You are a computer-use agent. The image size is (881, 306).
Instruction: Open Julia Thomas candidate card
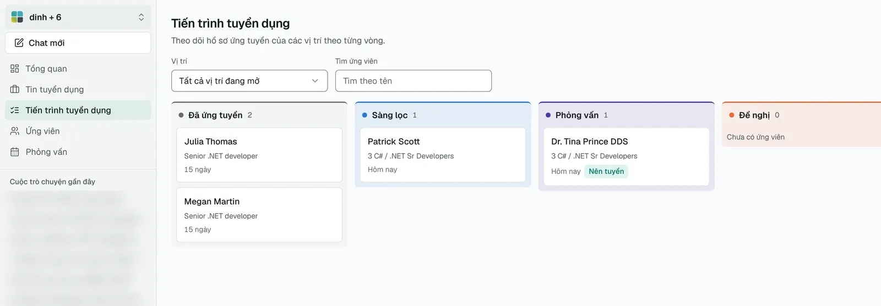click(x=259, y=155)
